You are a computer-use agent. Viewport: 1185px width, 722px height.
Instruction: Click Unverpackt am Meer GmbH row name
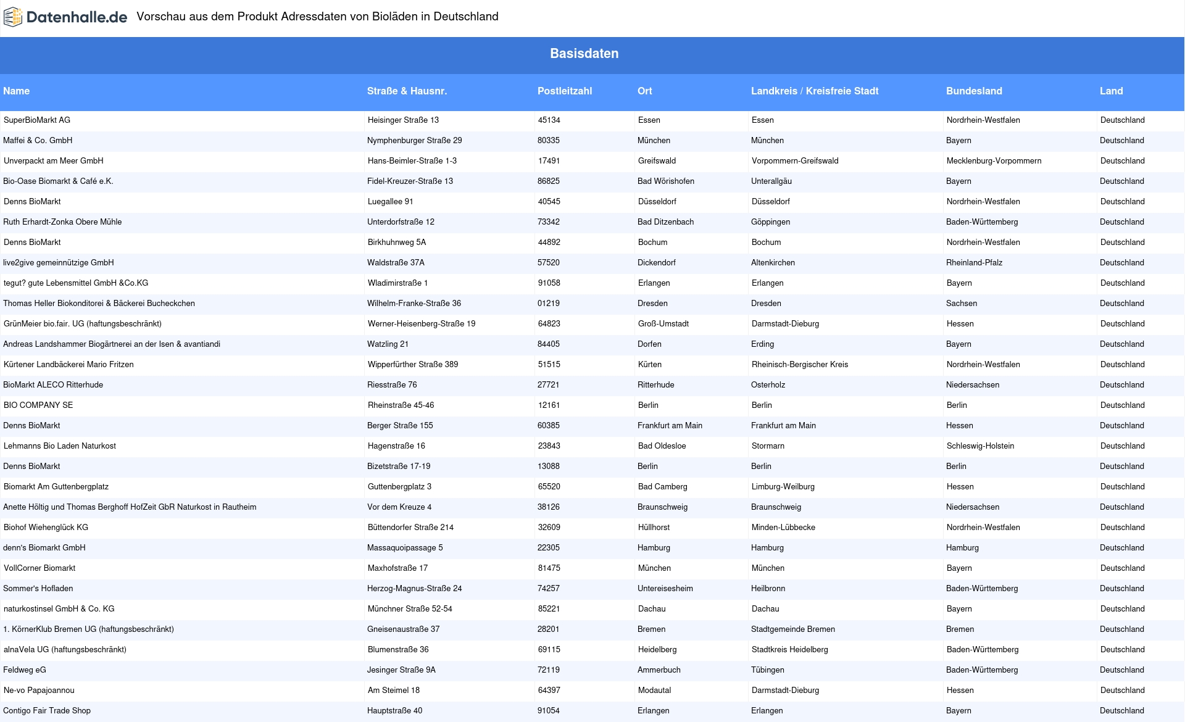[54, 161]
